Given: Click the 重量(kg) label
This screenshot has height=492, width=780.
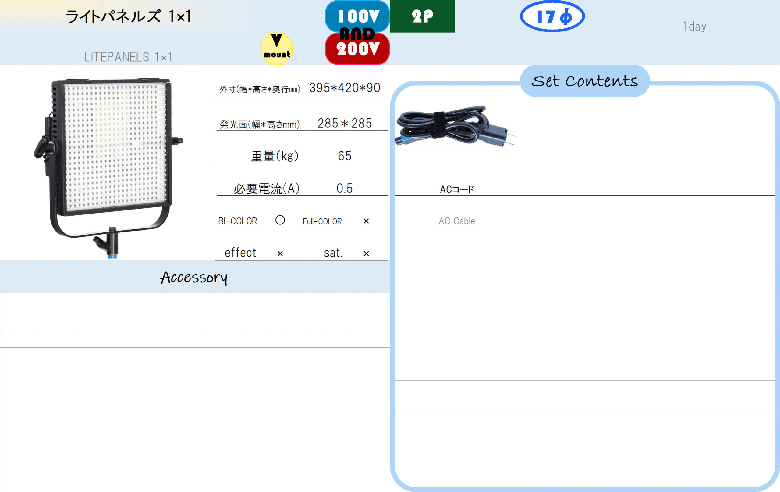Looking at the screenshot, I should click(275, 156).
